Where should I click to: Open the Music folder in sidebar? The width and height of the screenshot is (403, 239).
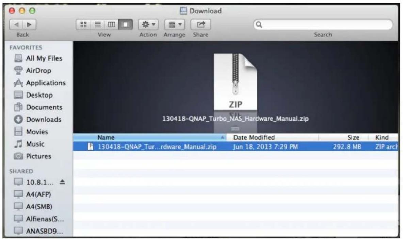pyautogui.click(x=29, y=144)
